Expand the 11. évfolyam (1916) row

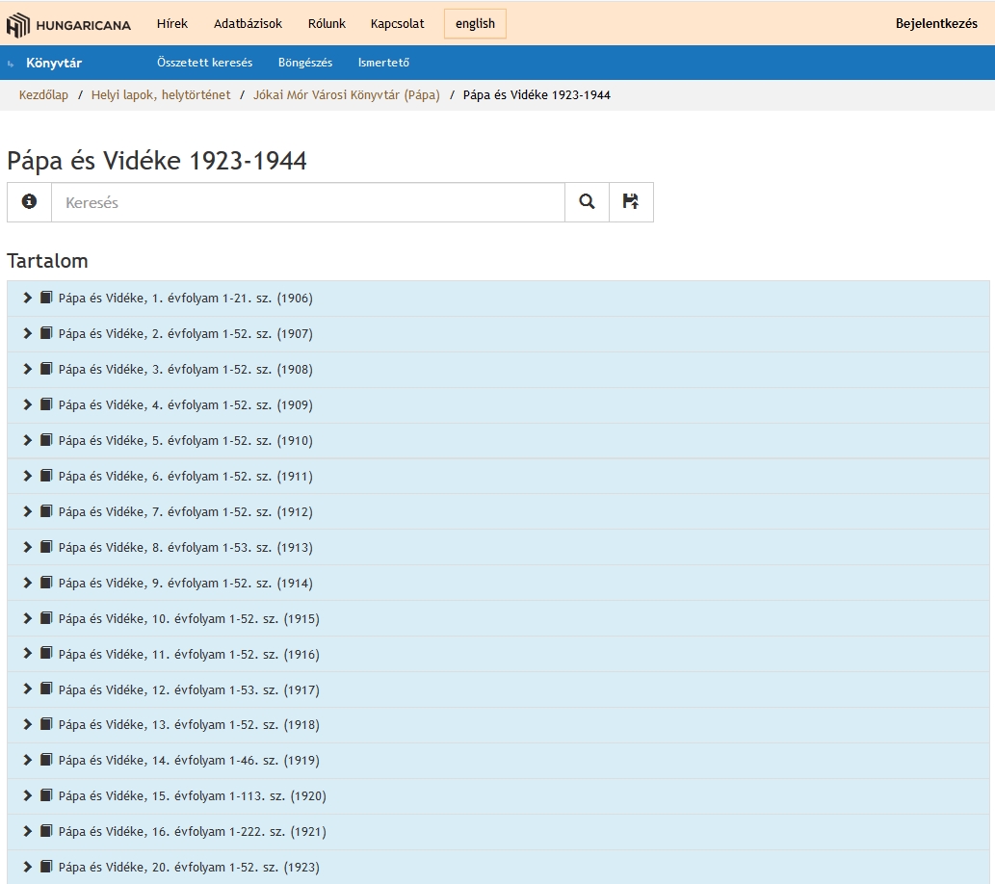(27, 653)
